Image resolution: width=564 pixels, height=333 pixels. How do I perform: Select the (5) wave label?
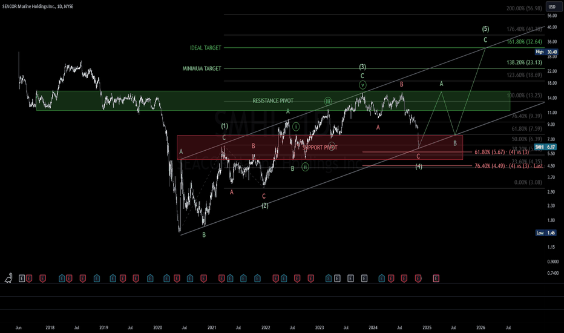(x=485, y=29)
